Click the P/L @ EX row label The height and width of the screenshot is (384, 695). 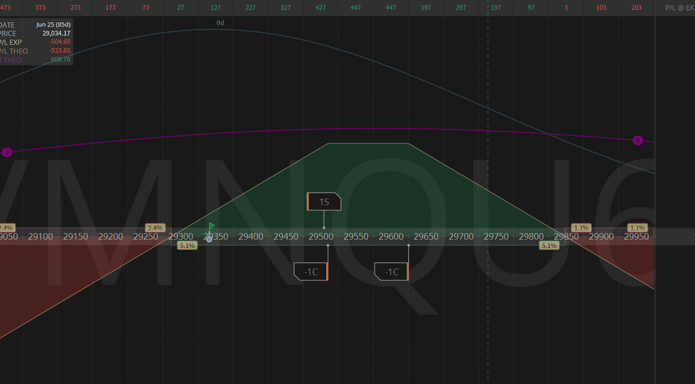point(679,8)
